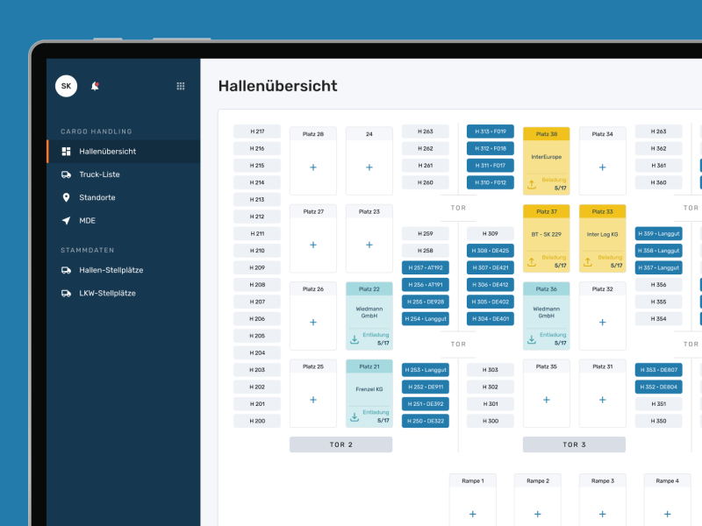Select slot H 313 • F019
The image size is (702, 526).
[491, 131]
